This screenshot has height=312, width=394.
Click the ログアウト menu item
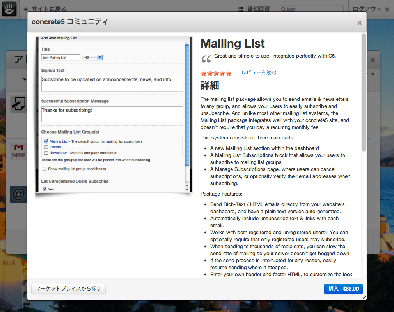367,9
